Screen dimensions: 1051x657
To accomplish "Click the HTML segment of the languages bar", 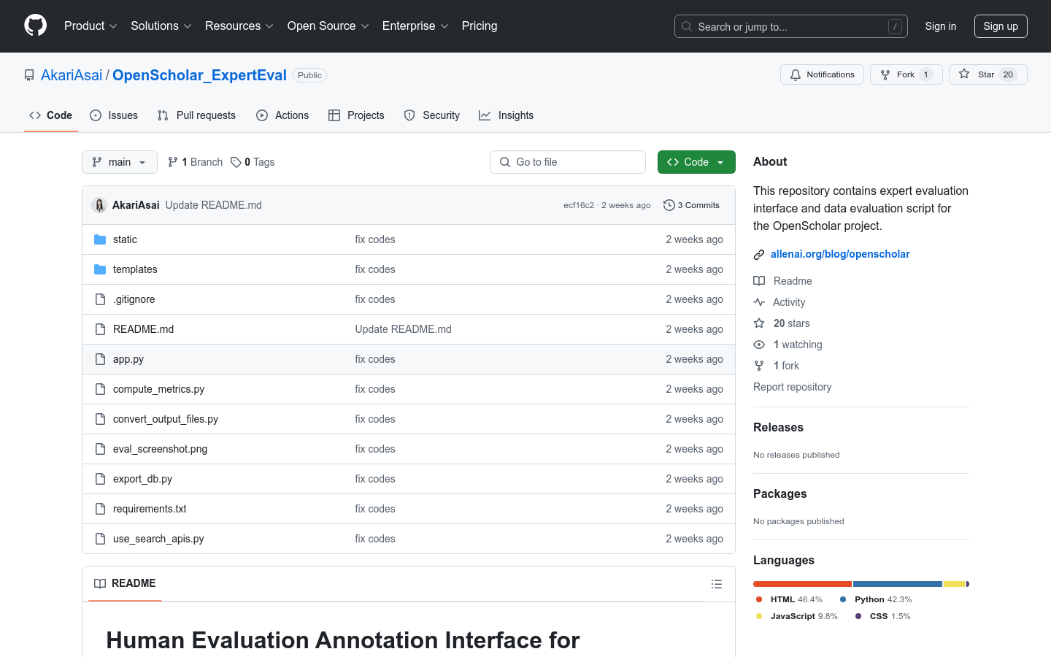I will point(801,583).
